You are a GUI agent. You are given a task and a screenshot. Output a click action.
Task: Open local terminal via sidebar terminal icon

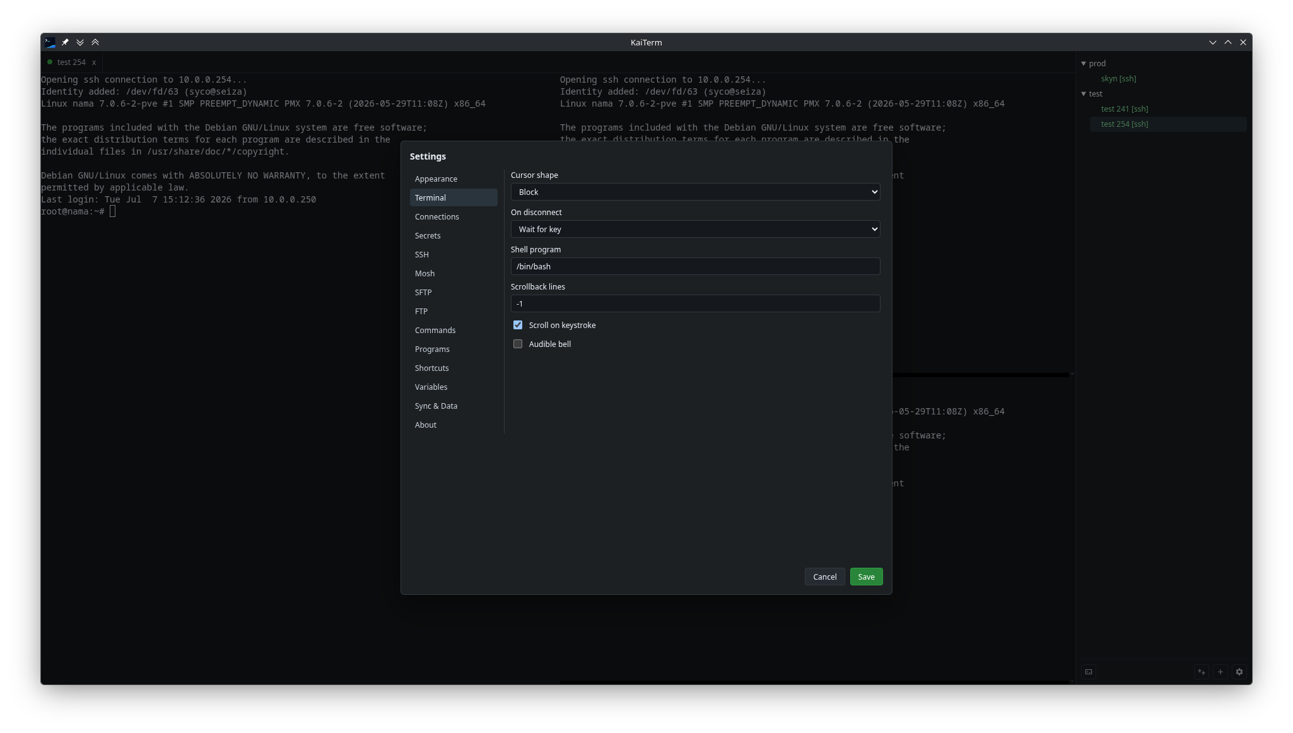click(1089, 672)
